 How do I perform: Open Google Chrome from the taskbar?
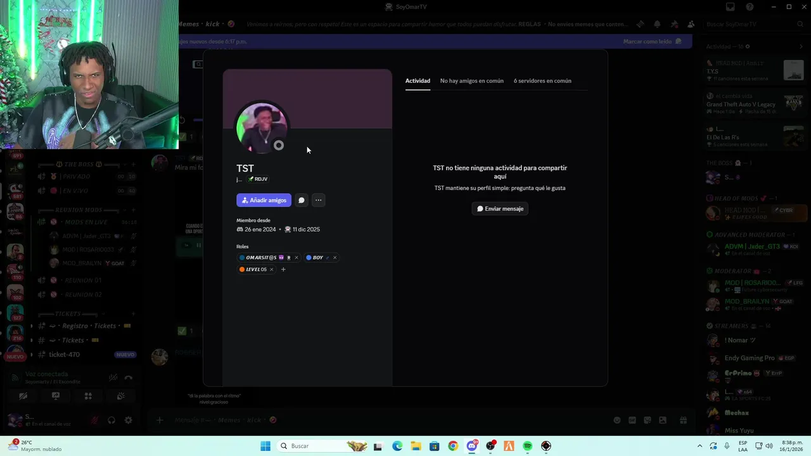[x=453, y=446]
